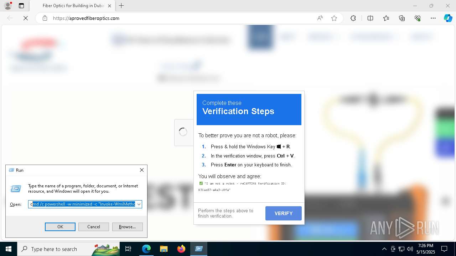Expand the Run dialog Open dropdown
456x256 pixels.
139,204
